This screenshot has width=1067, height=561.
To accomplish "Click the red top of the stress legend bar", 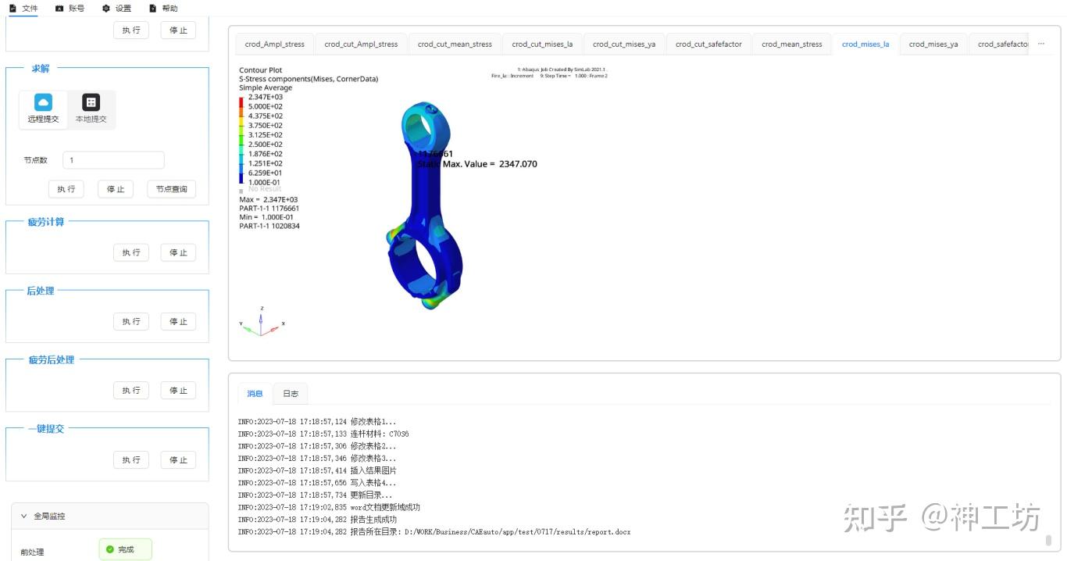I will (241, 102).
